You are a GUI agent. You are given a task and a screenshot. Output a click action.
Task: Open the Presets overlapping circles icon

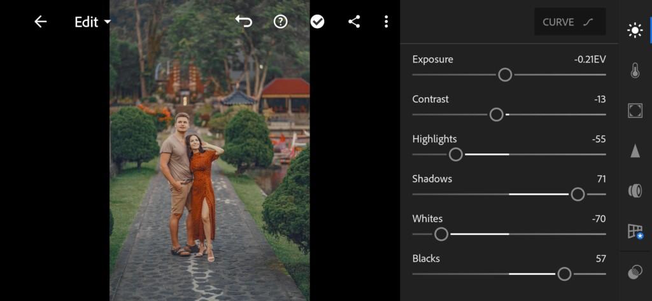[x=635, y=273]
